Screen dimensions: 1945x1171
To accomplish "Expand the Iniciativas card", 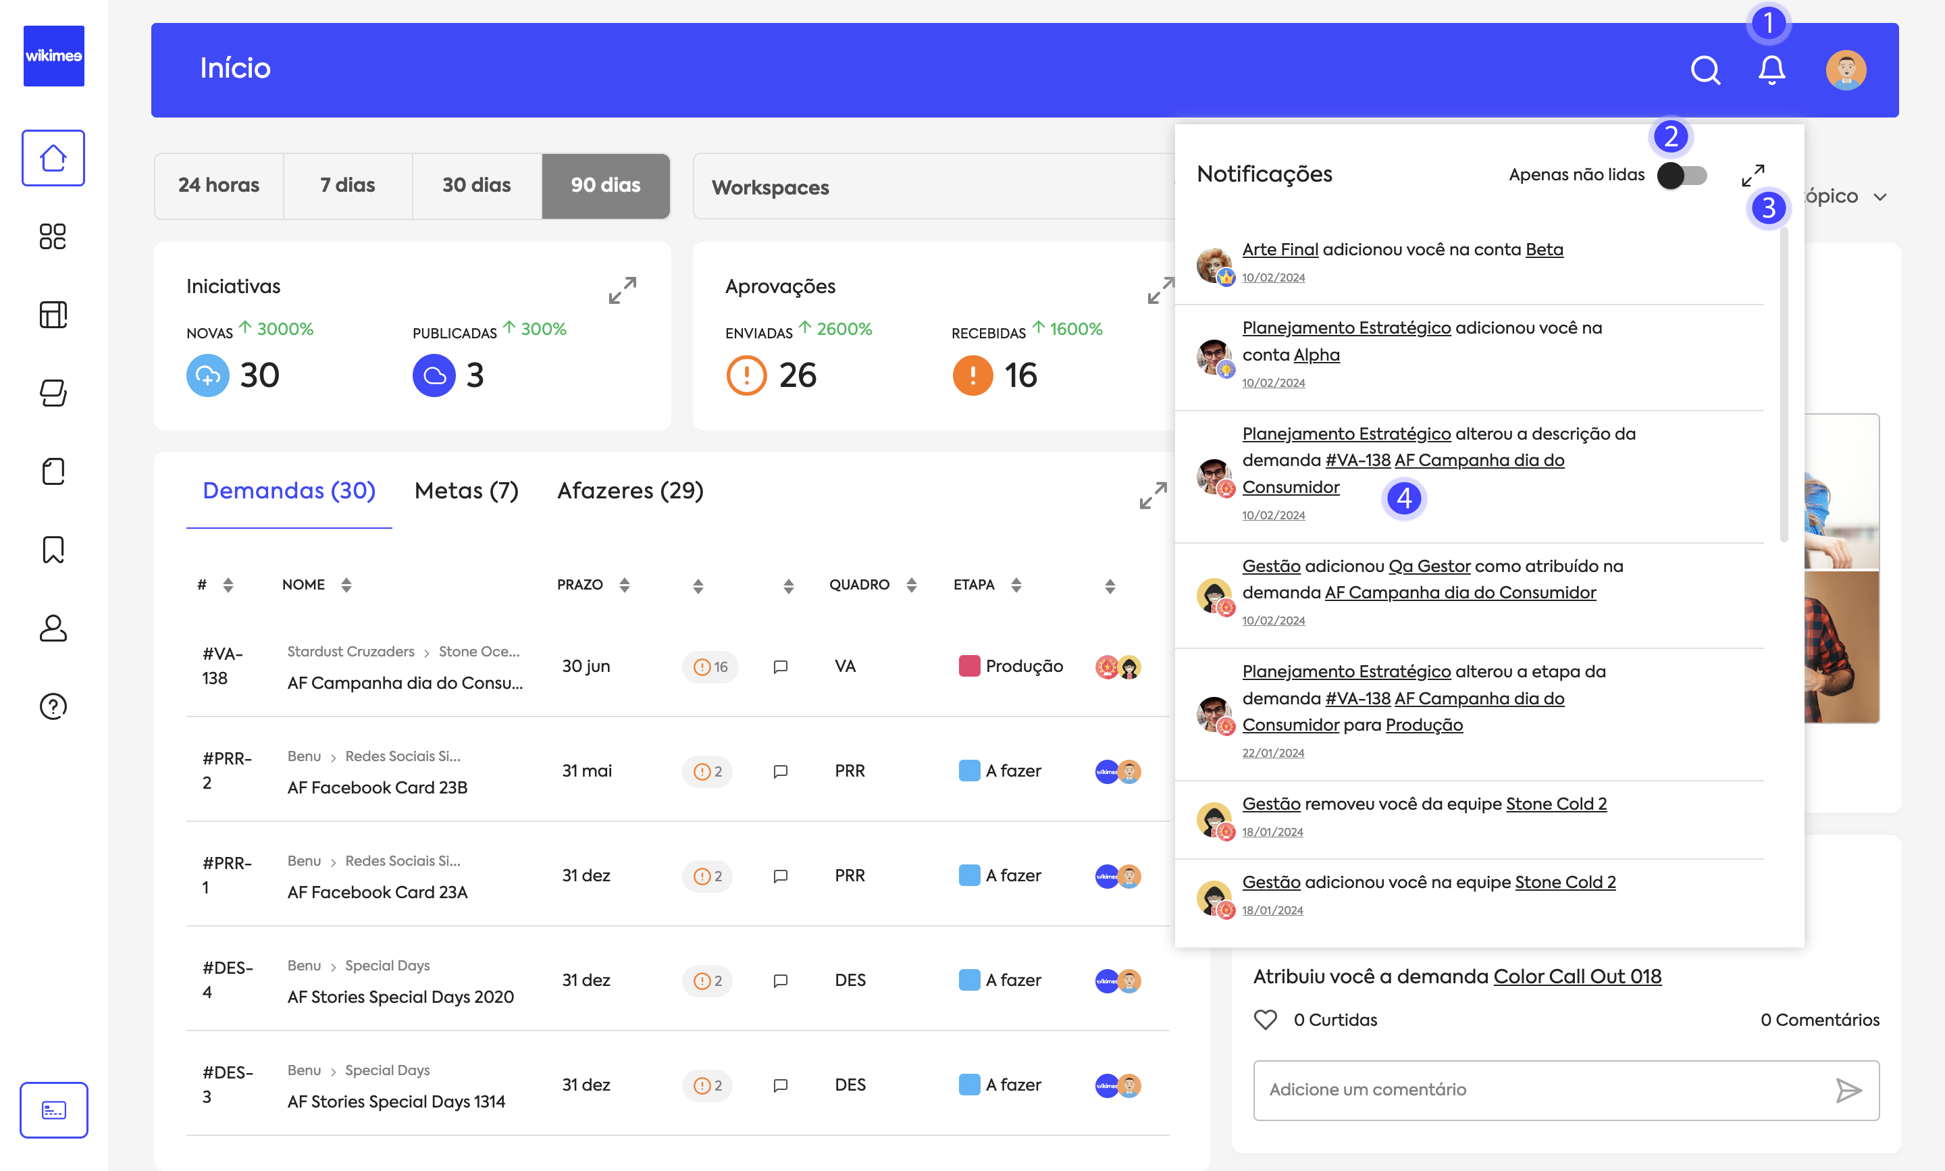I will pyautogui.click(x=622, y=290).
